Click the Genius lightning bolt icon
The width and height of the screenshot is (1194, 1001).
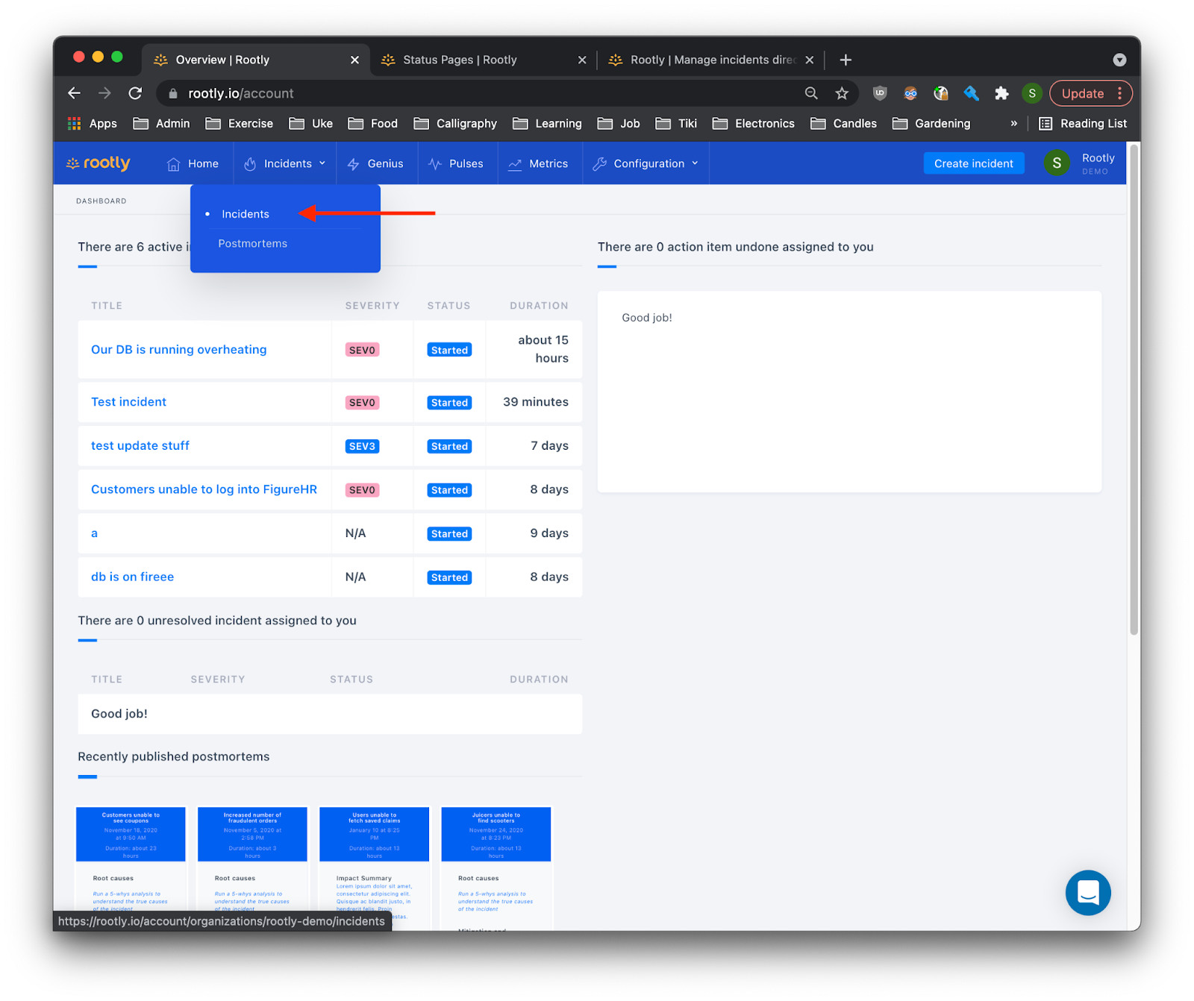[354, 164]
